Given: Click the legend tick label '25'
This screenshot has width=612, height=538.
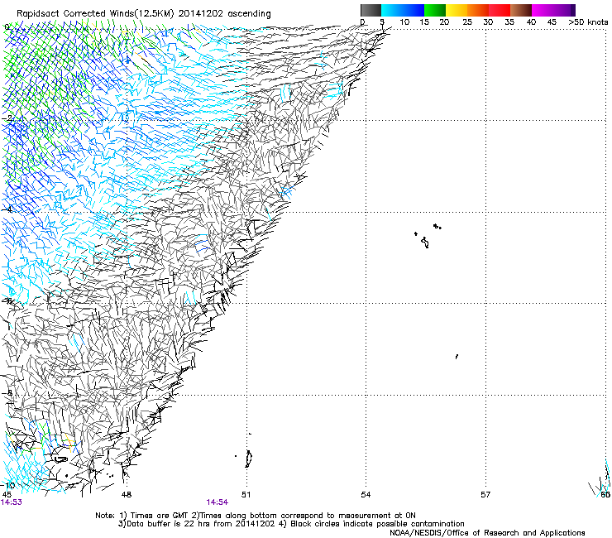Looking at the screenshot, I should coord(467,22).
